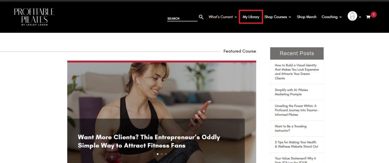This screenshot has width=389, height=163.
Task: Open the My Library menu item
Action: [251, 17]
